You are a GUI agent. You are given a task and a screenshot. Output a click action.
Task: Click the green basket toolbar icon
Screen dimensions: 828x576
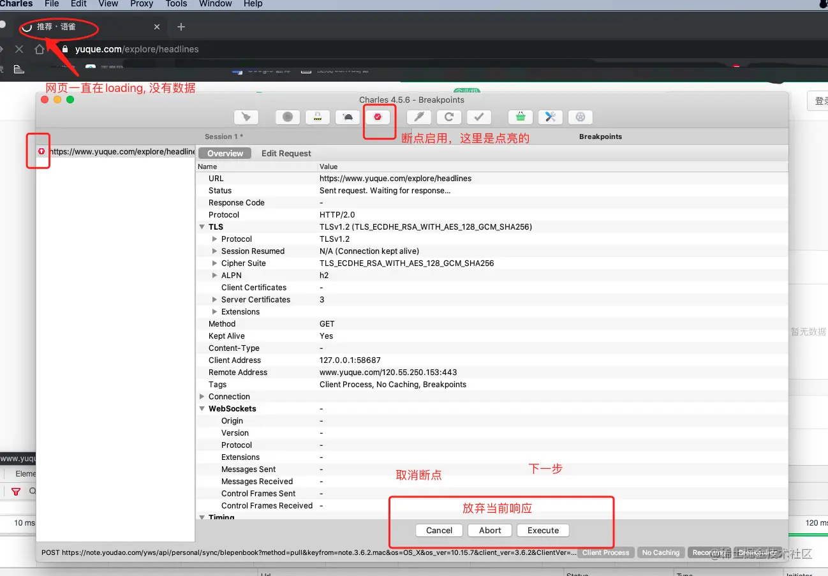point(521,117)
